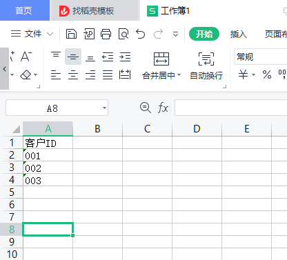
Task: Expand the arrow next to 文件
Action: (50, 34)
